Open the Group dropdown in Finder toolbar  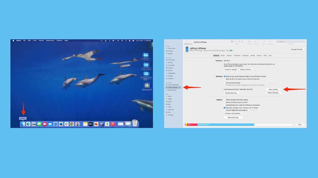[250, 42]
